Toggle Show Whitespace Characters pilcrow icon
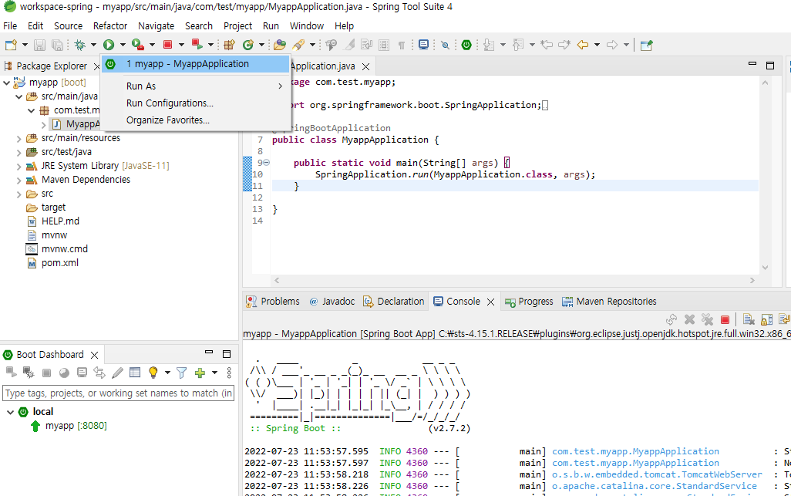Screen dimensions: 791x496 pos(402,46)
